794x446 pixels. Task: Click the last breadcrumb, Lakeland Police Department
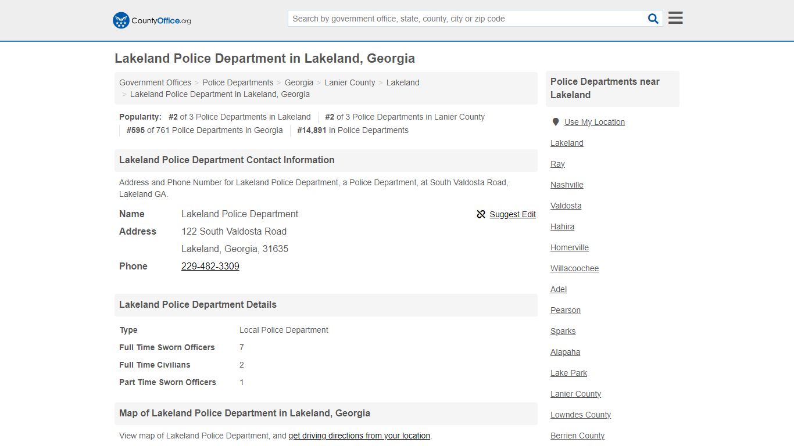220,94
